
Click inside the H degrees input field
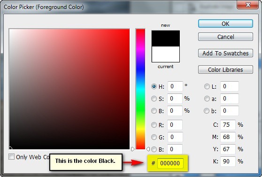[175, 86]
